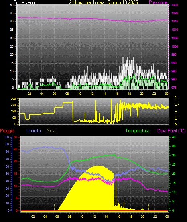Click the green temperature axis value 40
This screenshot has width=187, height=222.
174,137
